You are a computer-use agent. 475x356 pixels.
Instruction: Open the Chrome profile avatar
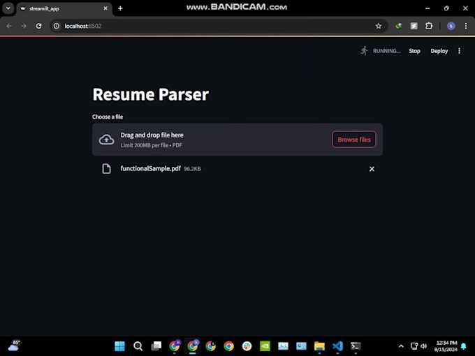[451, 26]
